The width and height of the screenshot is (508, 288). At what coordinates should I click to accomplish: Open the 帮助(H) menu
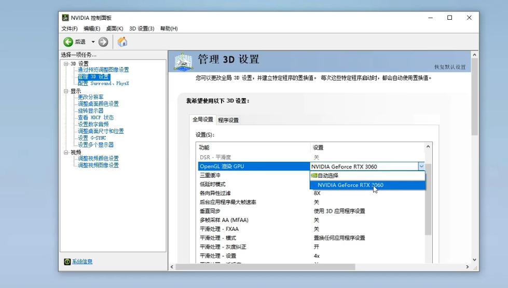[x=169, y=29]
